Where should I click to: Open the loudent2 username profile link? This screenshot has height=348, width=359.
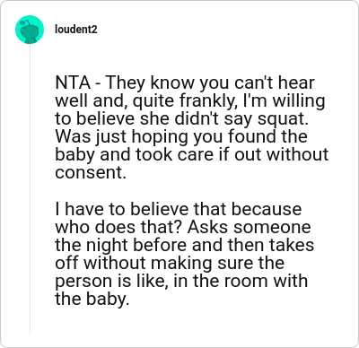[76, 30]
